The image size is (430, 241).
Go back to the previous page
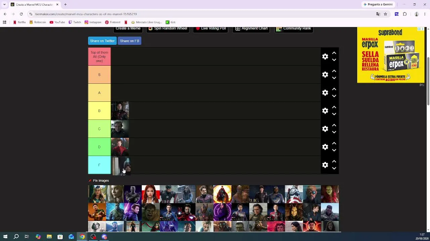click(x=5, y=14)
